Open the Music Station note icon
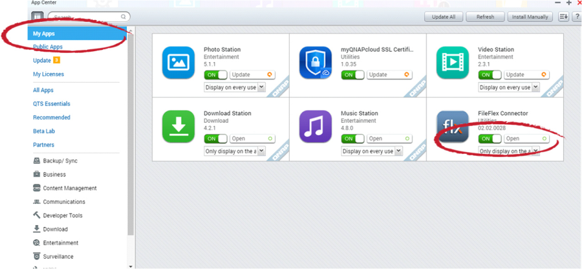The width and height of the screenshot is (582, 269). click(x=316, y=127)
